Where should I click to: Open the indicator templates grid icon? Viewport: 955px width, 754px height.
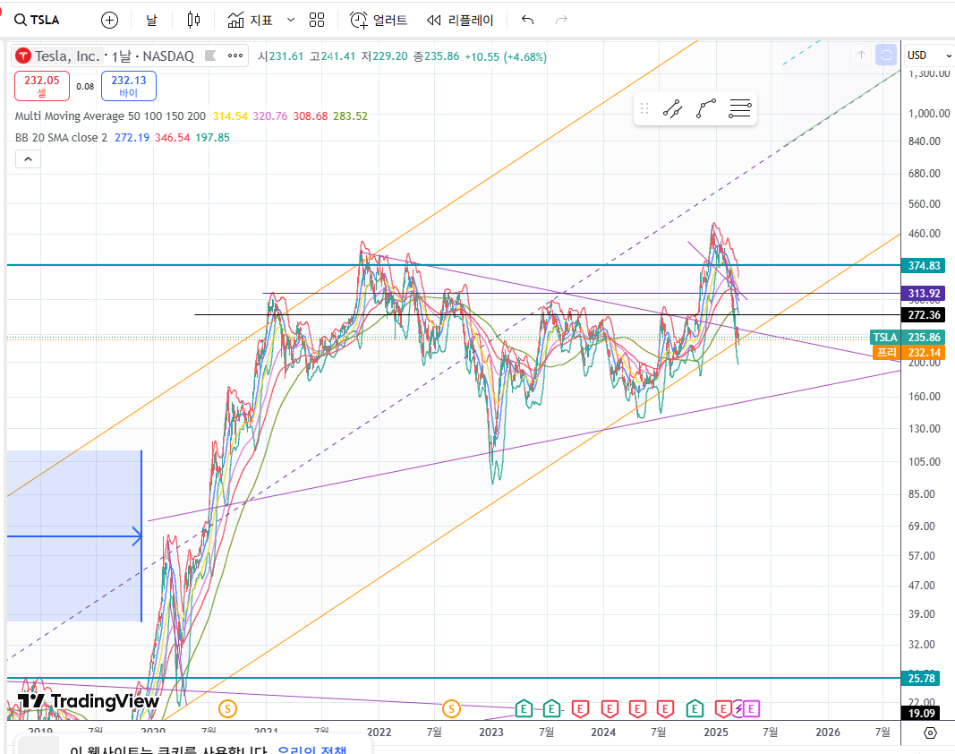[x=317, y=20]
